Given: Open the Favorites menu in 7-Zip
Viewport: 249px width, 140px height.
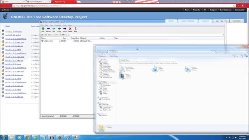Looking at the screenshot, I should [x=58, y=25].
